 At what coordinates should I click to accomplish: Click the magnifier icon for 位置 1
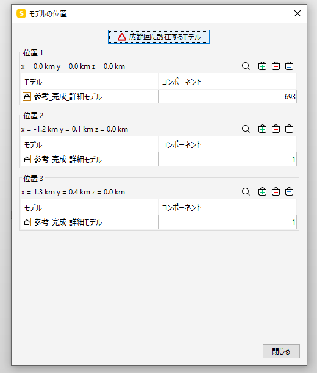coord(246,66)
